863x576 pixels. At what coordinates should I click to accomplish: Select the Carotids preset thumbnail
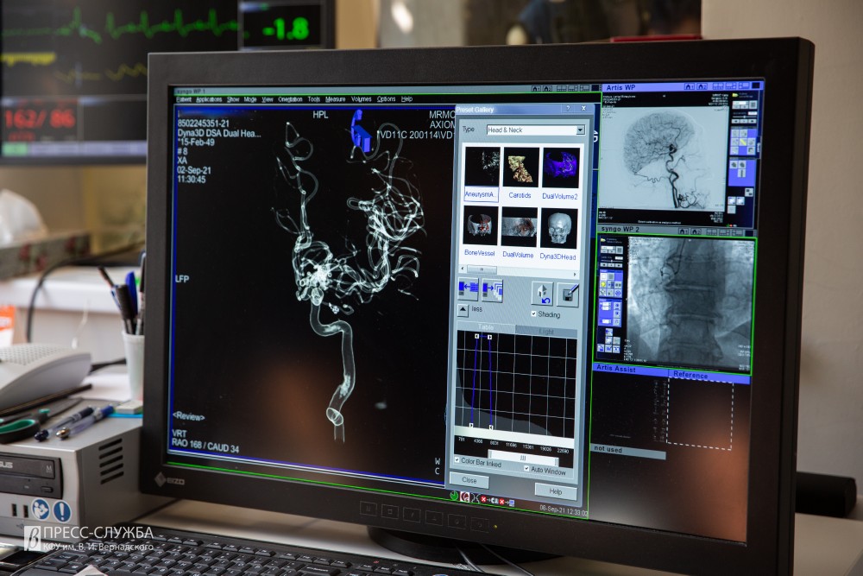520,168
